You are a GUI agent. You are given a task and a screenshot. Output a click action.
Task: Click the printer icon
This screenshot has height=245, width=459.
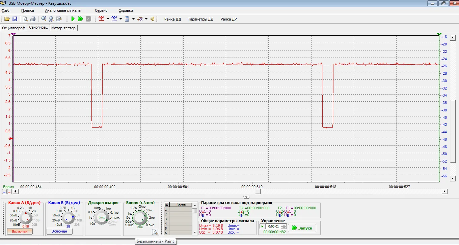33,19
